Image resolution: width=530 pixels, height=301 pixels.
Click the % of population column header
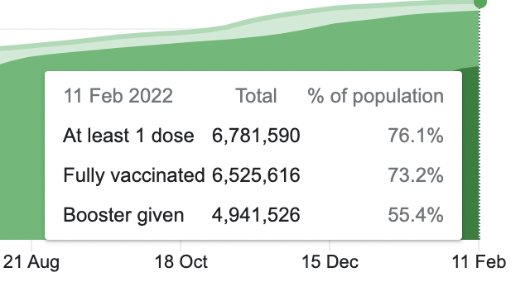click(x=375, y=97)
